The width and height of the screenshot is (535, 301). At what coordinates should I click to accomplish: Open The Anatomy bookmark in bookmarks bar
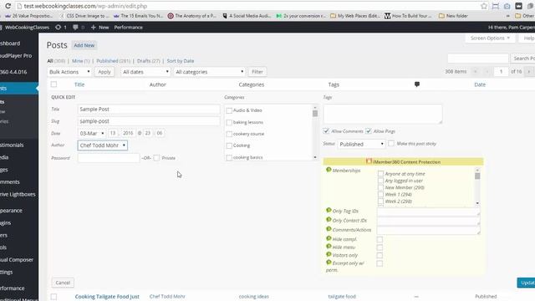[192, 16]
